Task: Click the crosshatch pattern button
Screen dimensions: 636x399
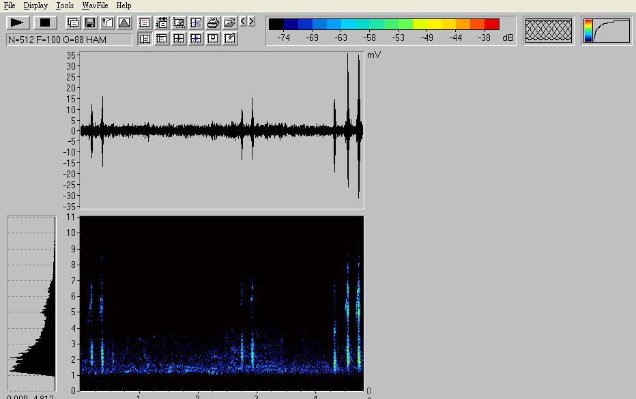Action: pos(548,31)
